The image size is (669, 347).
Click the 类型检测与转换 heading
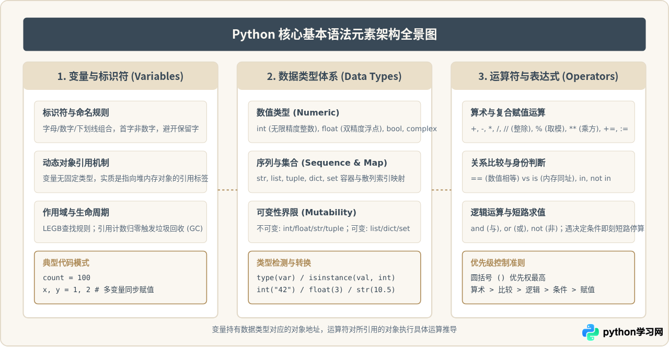coord(284,263)
